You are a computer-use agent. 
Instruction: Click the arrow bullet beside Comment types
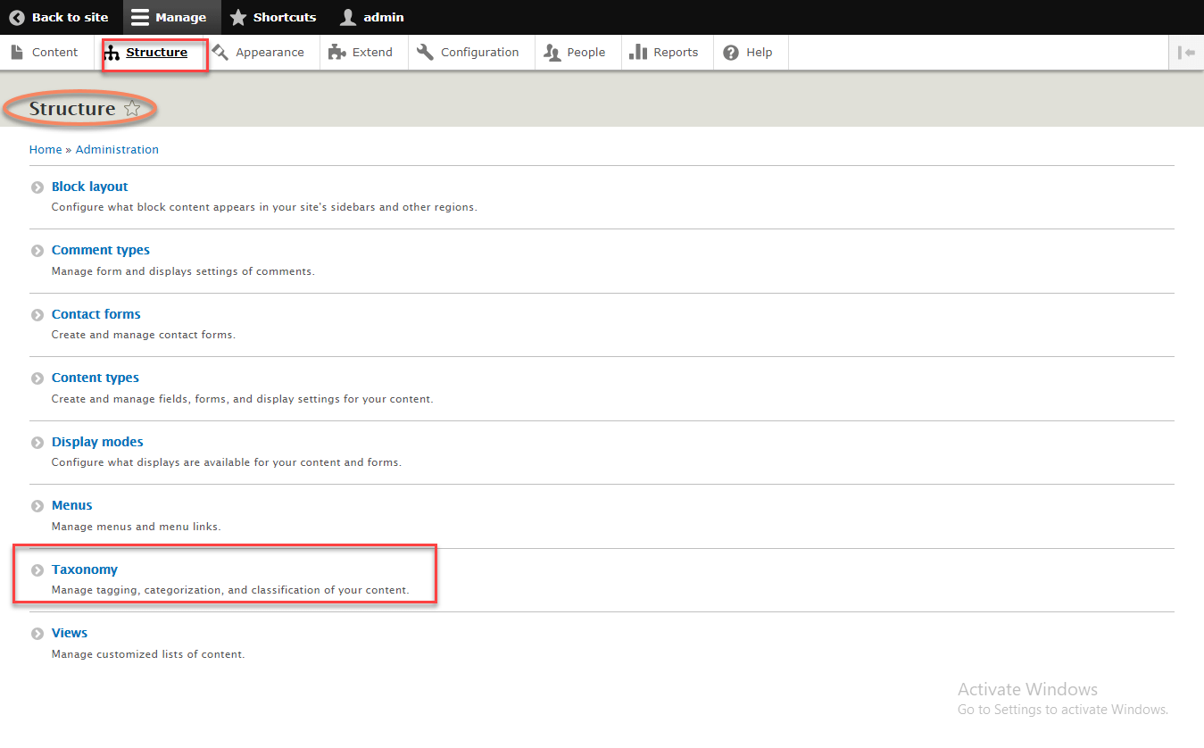coord(37,251)
